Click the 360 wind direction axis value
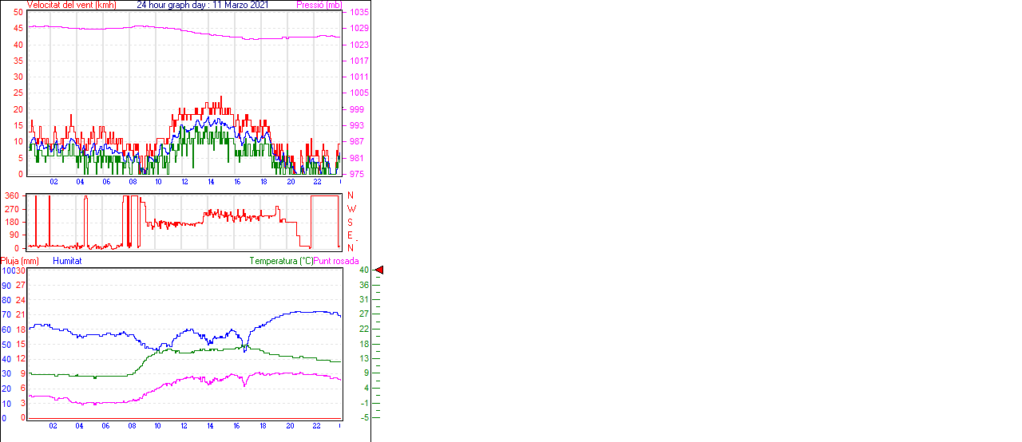 click(x=13, y=195)
